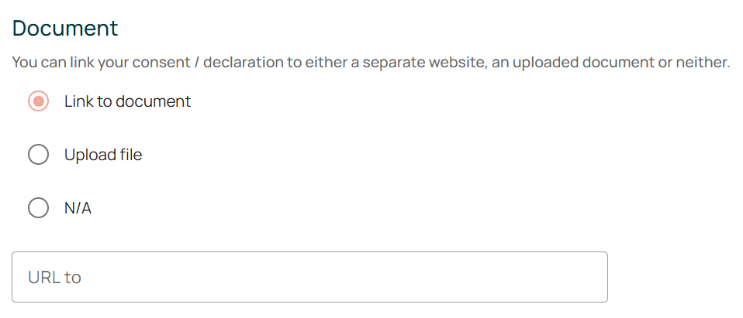Switch document option to uploading a file

pyautogui.click(x=38, y=155)
